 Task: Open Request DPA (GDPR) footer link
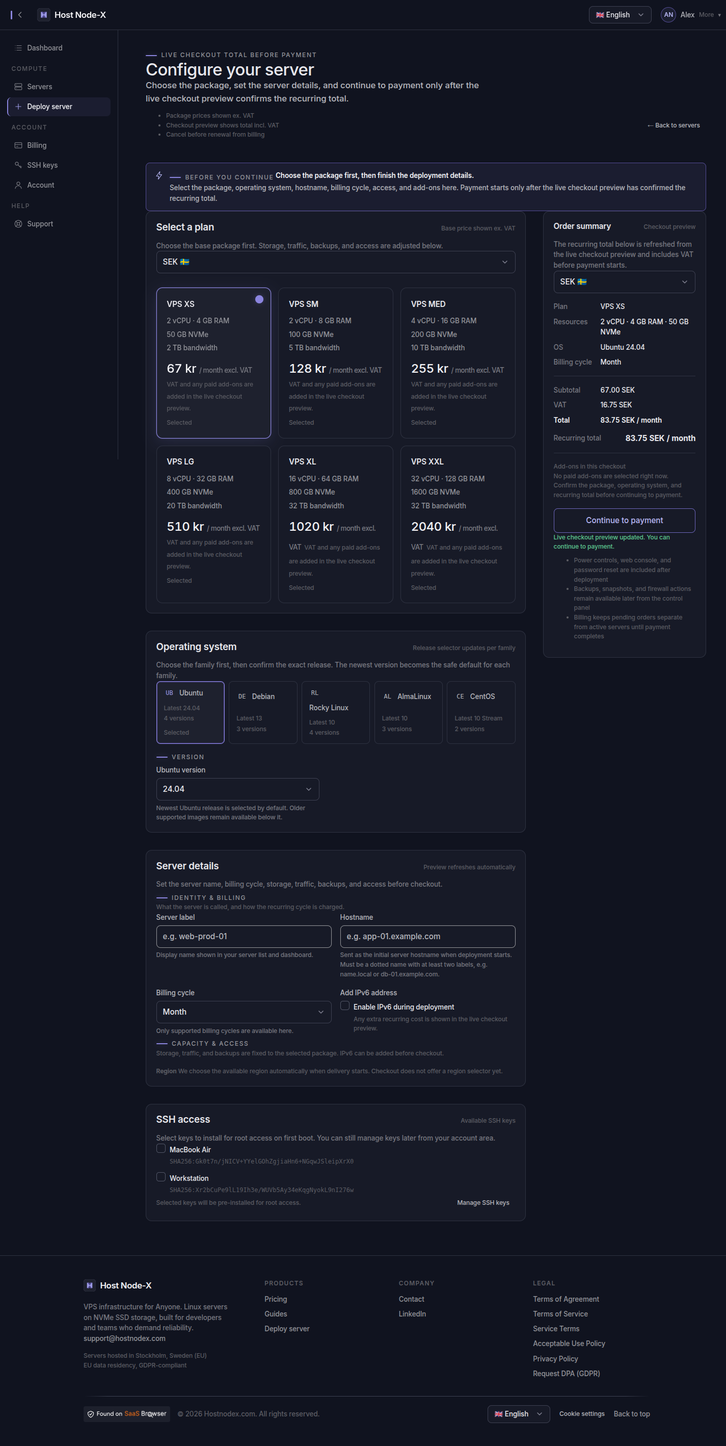point(566,1374)
